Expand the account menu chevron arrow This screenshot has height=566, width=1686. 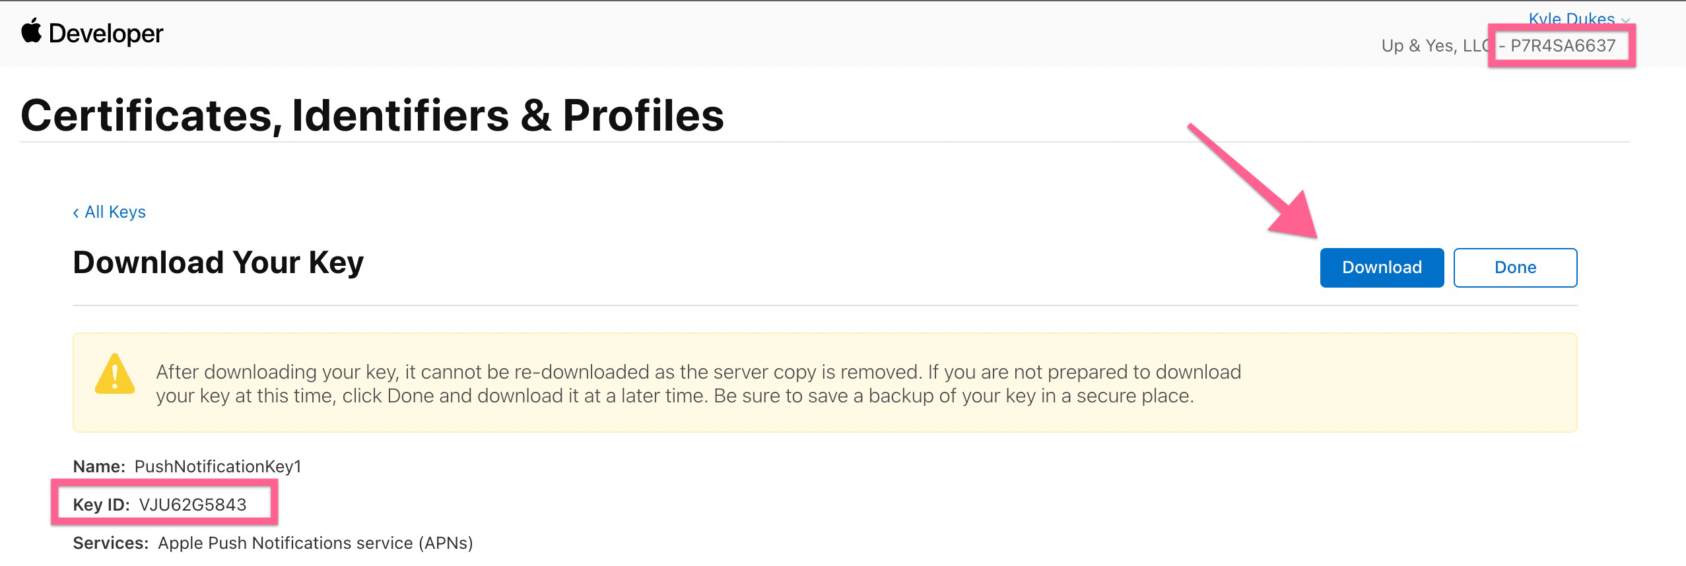[x=1625, y=20]
